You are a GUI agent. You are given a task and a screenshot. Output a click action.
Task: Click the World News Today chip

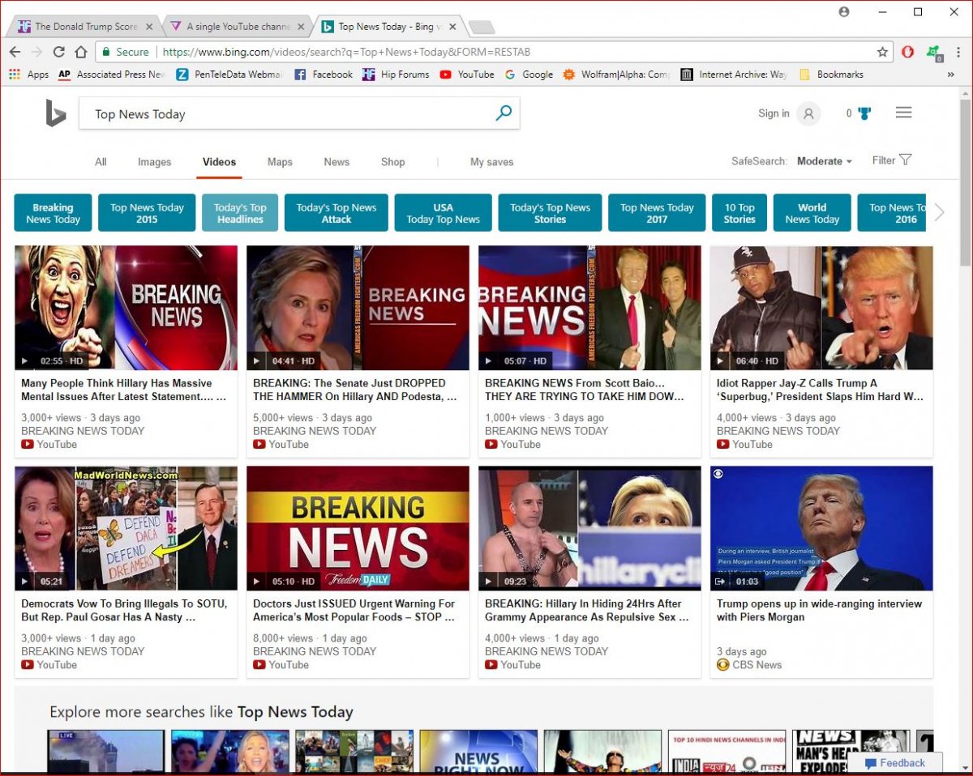point(812,213)
